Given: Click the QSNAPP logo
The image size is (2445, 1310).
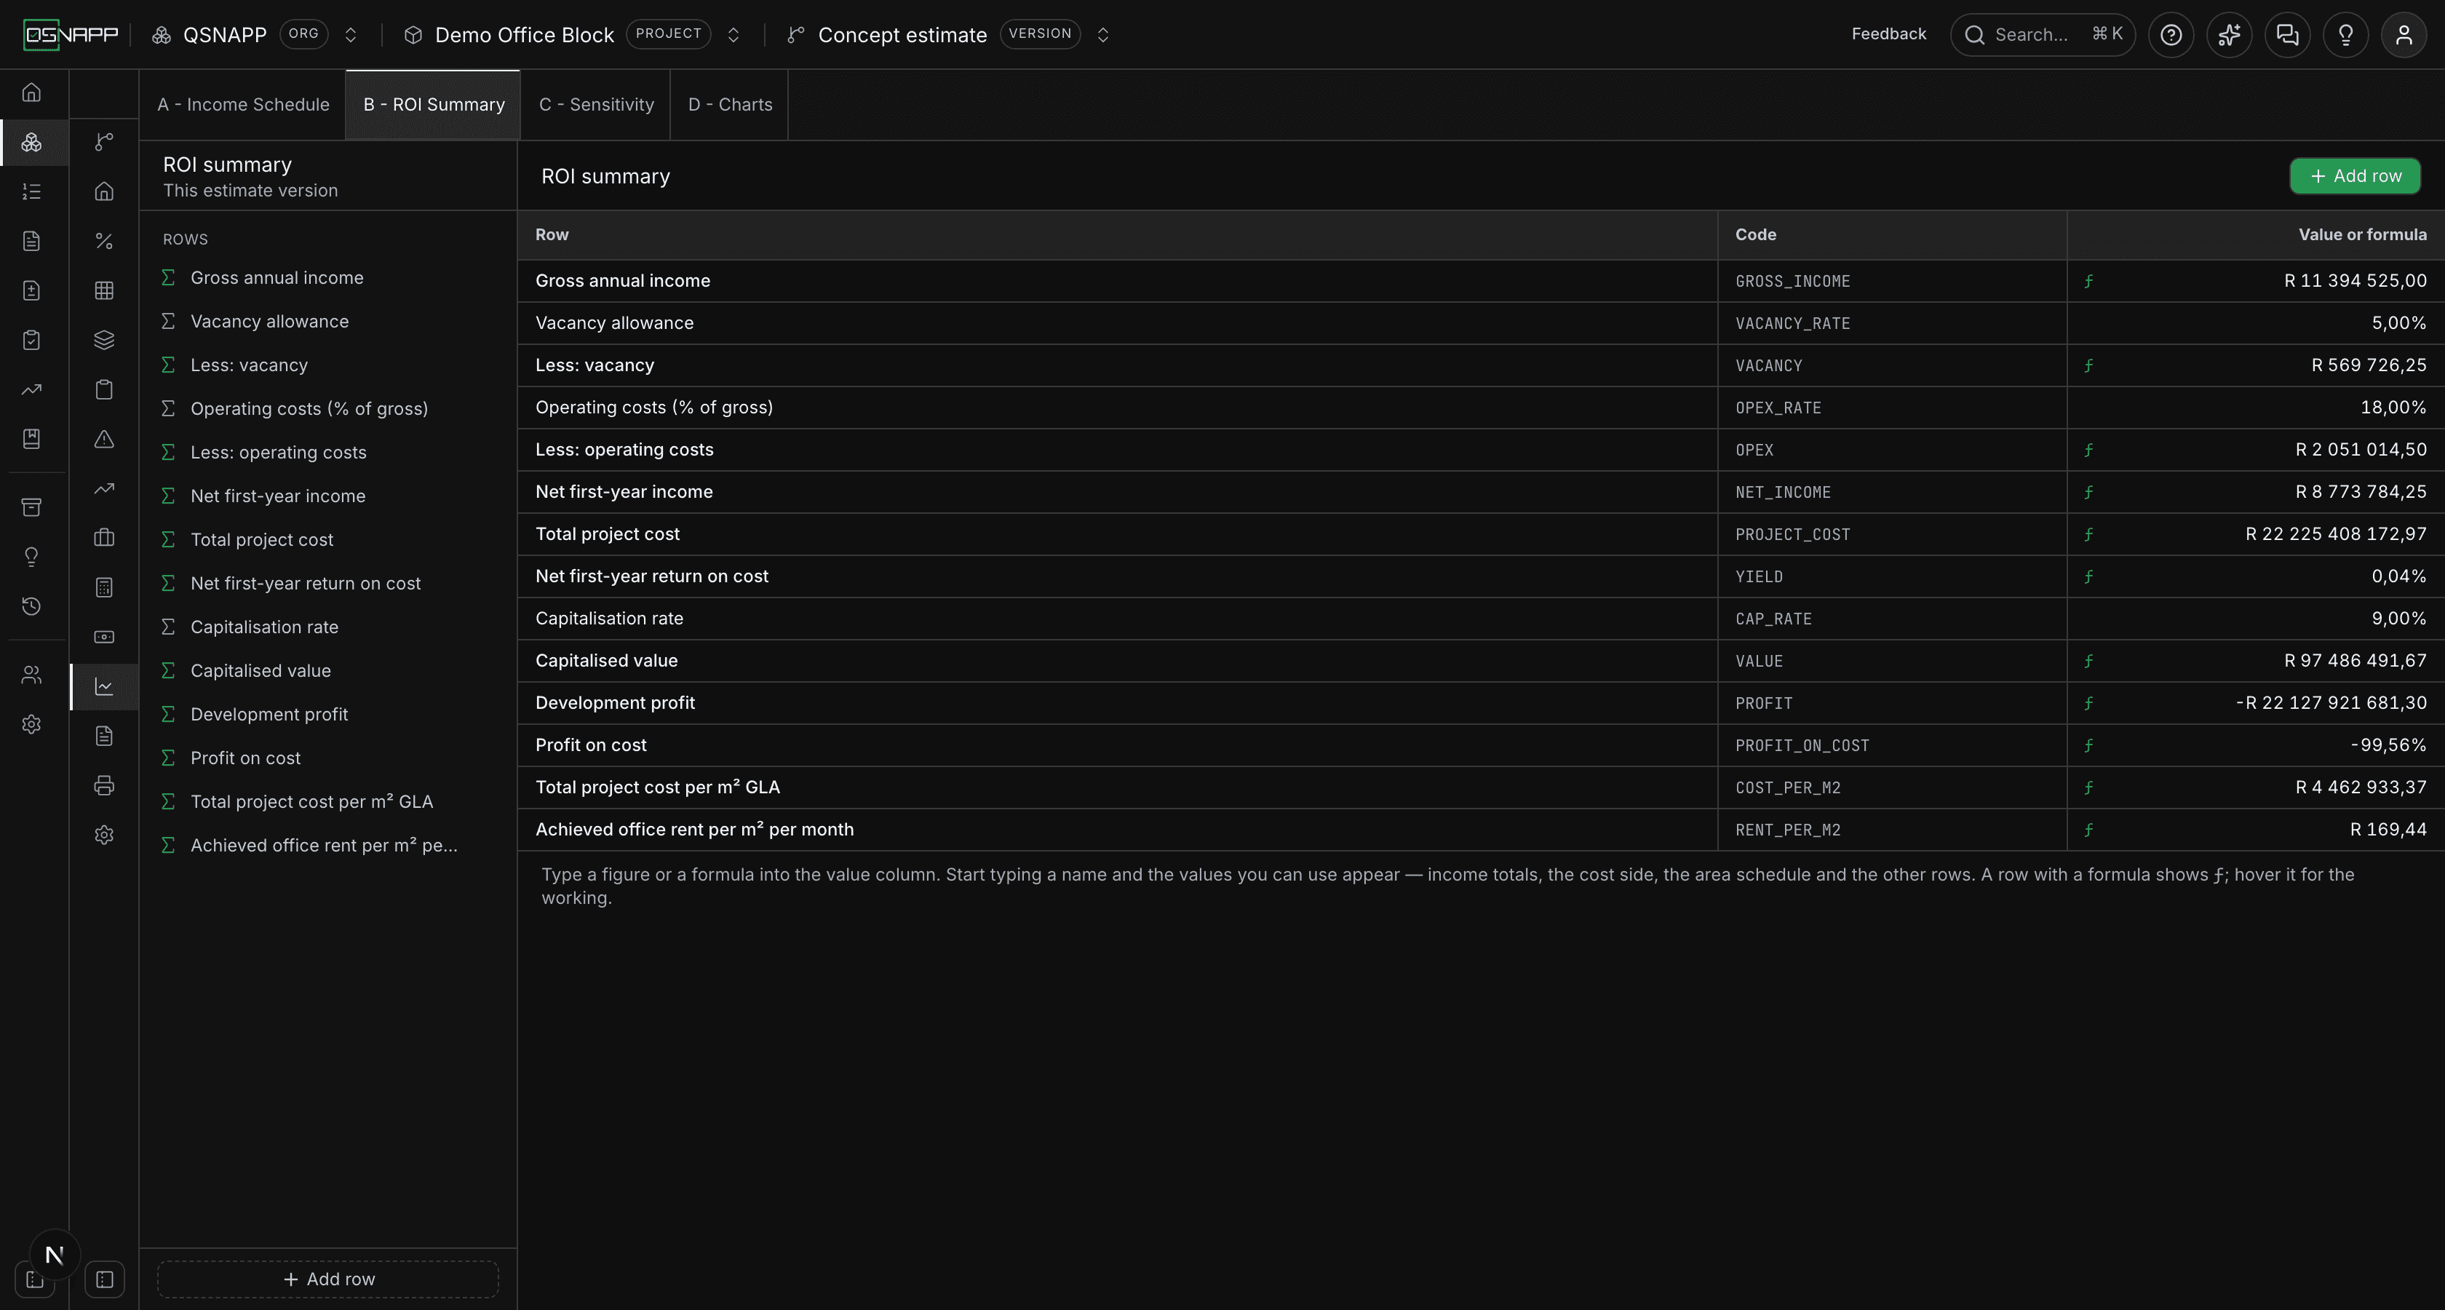Looking at the screenshot, I should click(x=71, y=35).
